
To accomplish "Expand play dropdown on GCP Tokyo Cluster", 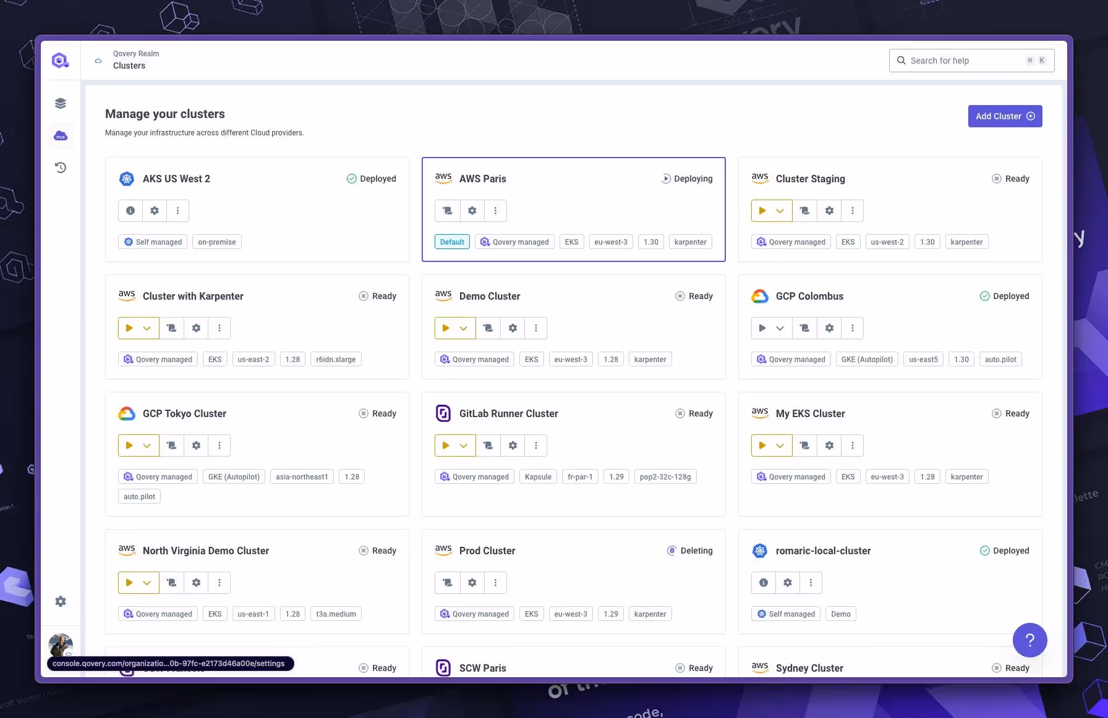I will 148,445.
